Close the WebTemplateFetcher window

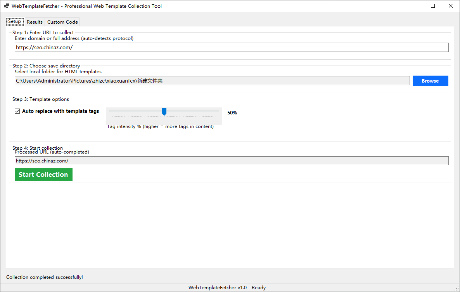tap(450, 6)
